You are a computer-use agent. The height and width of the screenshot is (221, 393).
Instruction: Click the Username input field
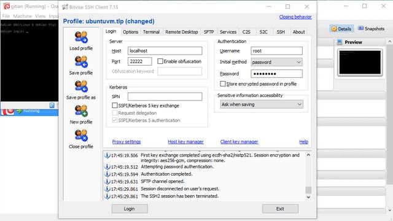click(276, 50)
